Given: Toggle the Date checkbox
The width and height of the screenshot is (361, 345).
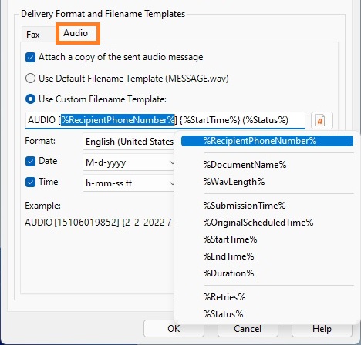Looking at the screenshot, I should 30,162.
